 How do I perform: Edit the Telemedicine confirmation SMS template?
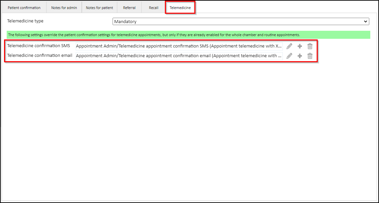[289, 46]
